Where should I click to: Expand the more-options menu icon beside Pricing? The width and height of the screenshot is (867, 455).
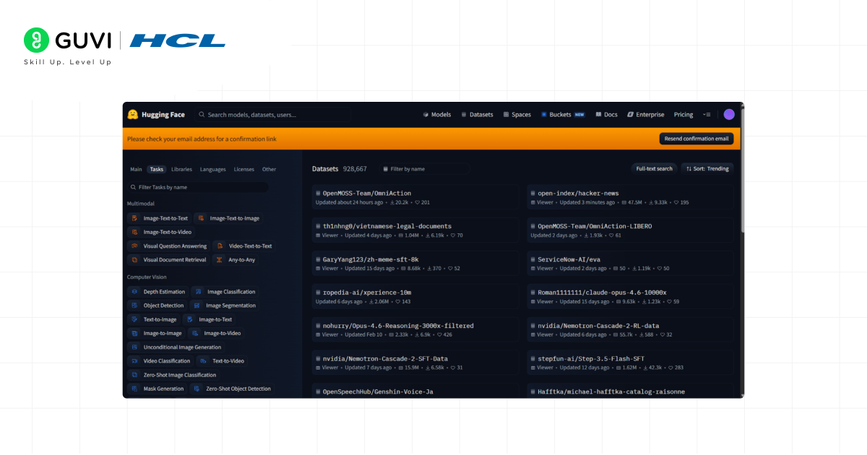pos(707,114)
